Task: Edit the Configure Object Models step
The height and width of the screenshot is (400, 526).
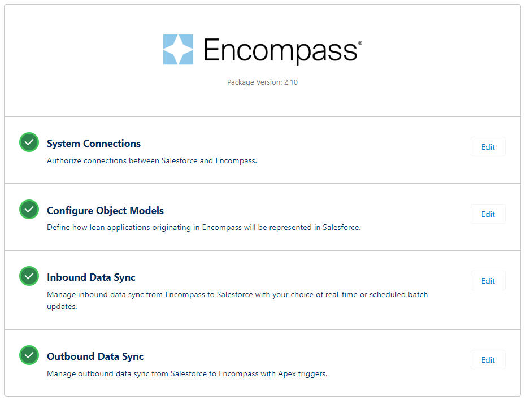Action: pyautogui.click(x=488, y=214)
